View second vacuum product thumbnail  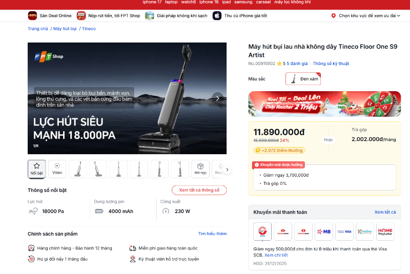(98, 169)
